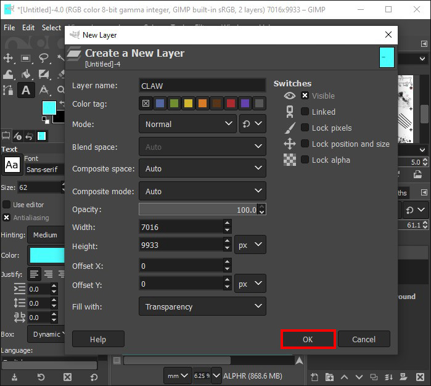Click Cancel in New Layer dialog
Image resolution: width=431 pixels, height=386 pixels.
click(364, 339)
